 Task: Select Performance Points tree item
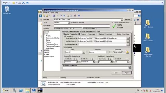pyautogui.click(x=52, y=44)
